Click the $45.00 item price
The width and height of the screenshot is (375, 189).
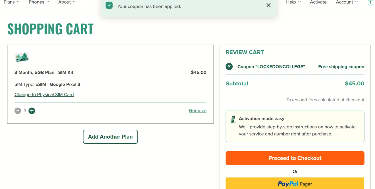[x=198, y=73]
